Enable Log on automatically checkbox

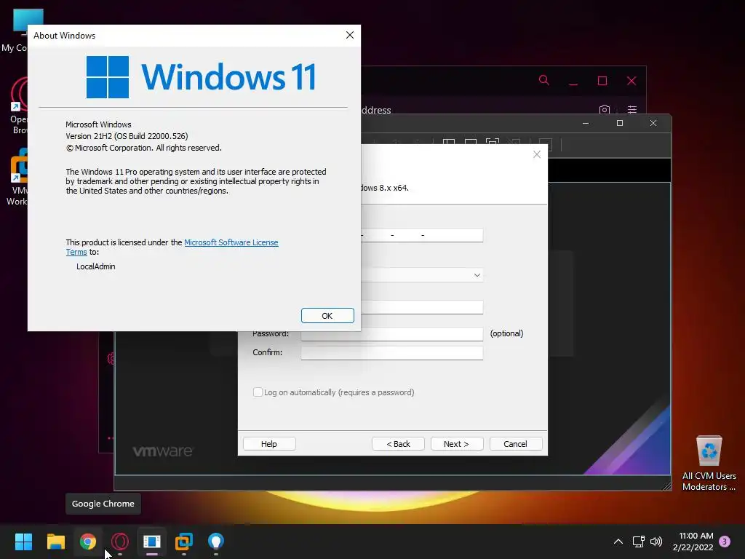point(258,392)
